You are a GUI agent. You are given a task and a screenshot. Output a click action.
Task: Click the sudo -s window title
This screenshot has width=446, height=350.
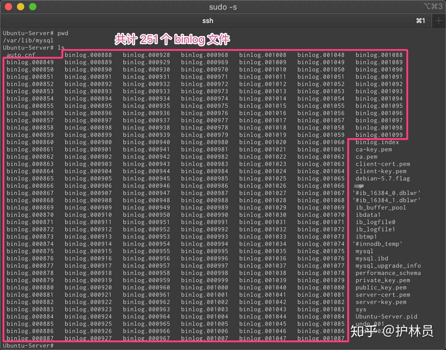click(223, 7)
